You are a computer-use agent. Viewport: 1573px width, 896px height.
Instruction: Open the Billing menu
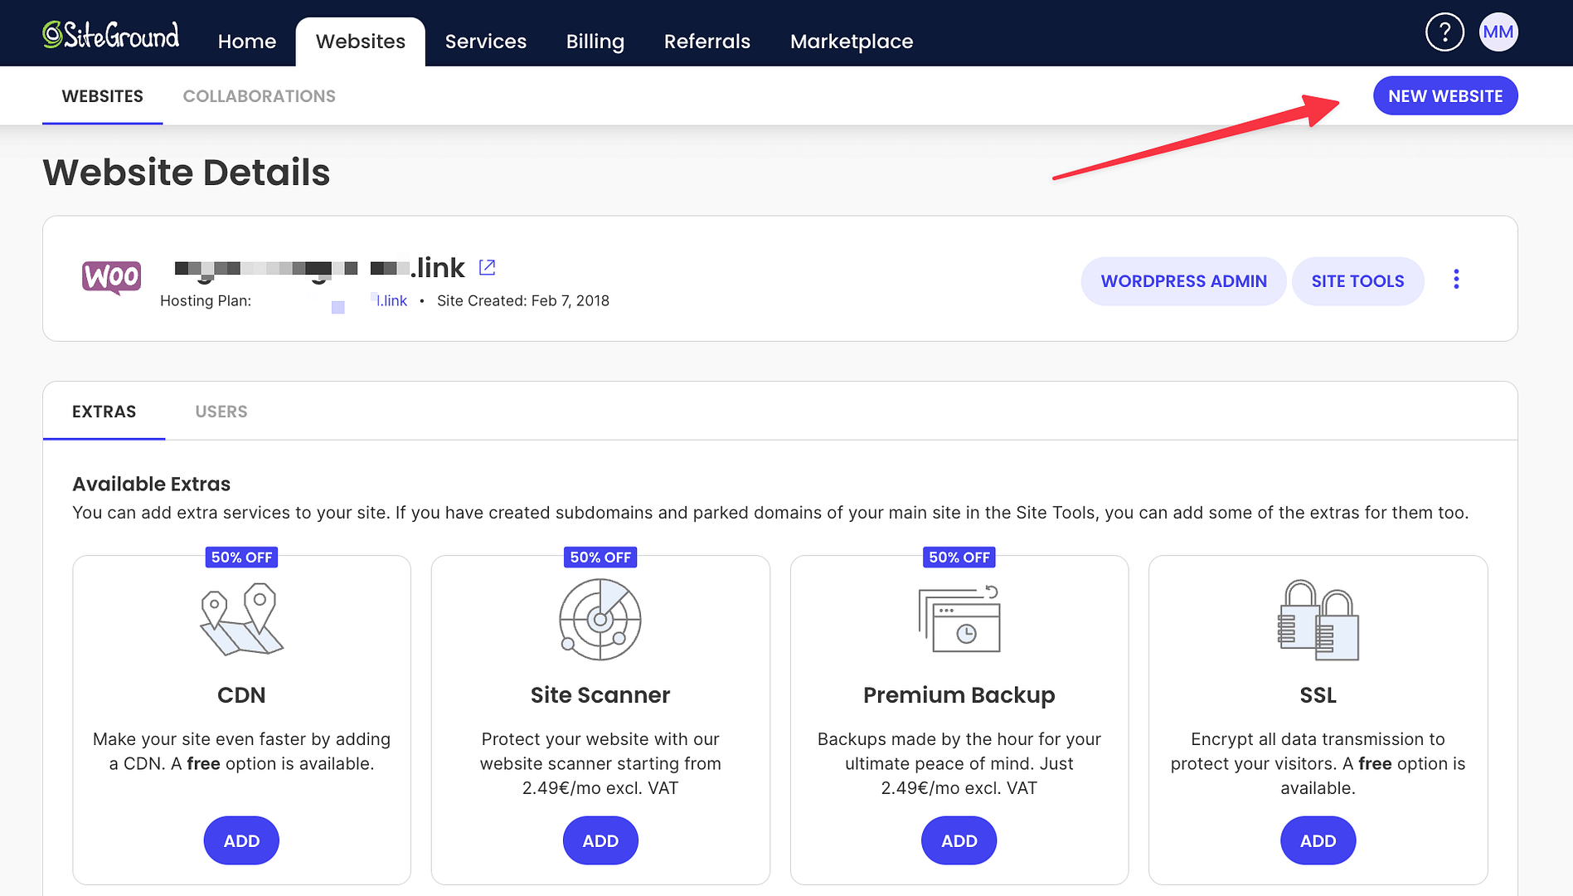tap(595, 41)
